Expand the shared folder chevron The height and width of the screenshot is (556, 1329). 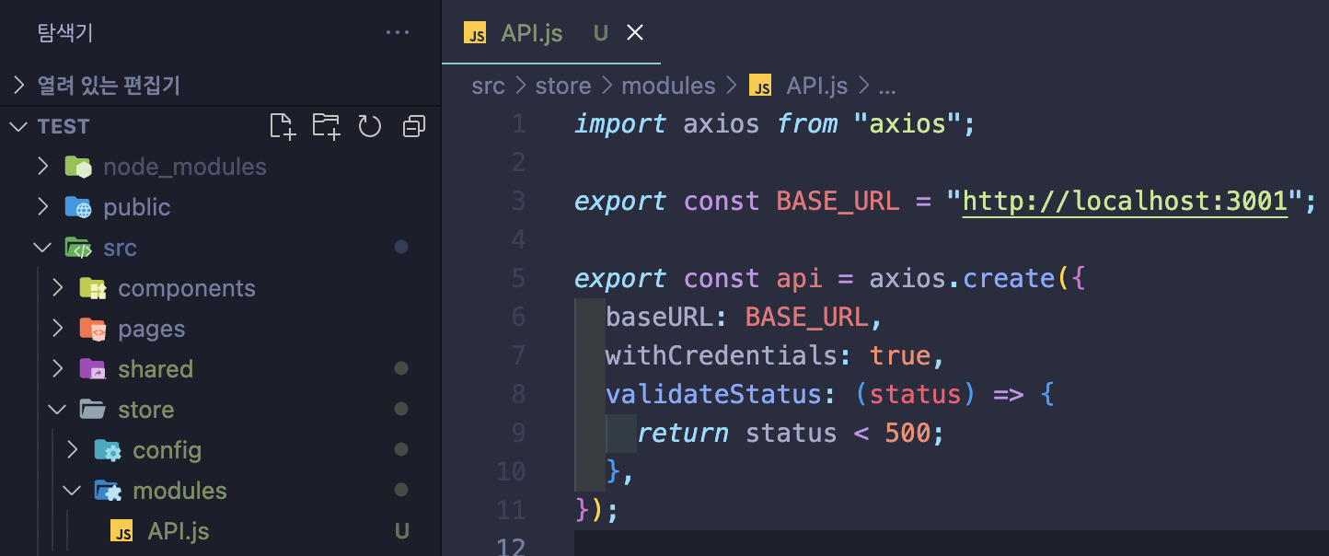tap(57, 369)
